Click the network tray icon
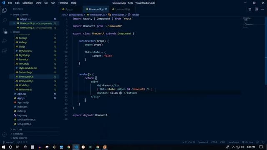 (x=238, y=147)
